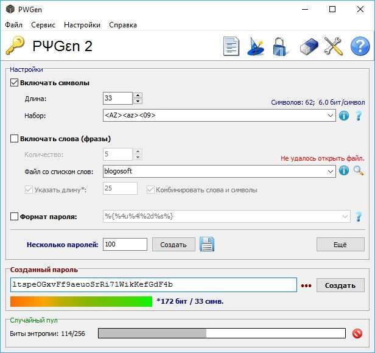The height and width of the screenshot is (353, 375).
Task: Uncheck 'Включать символы' checkbox
Action: coord(14,83)
